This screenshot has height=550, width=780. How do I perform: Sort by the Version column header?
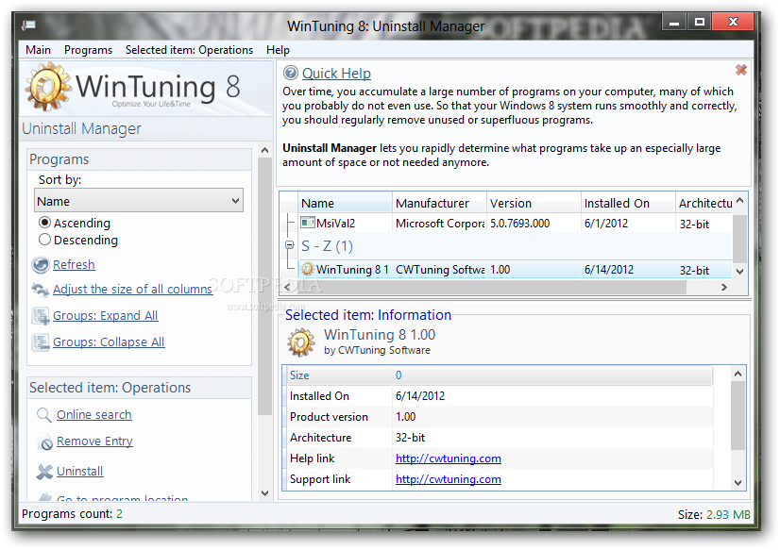tap(534, 203)
